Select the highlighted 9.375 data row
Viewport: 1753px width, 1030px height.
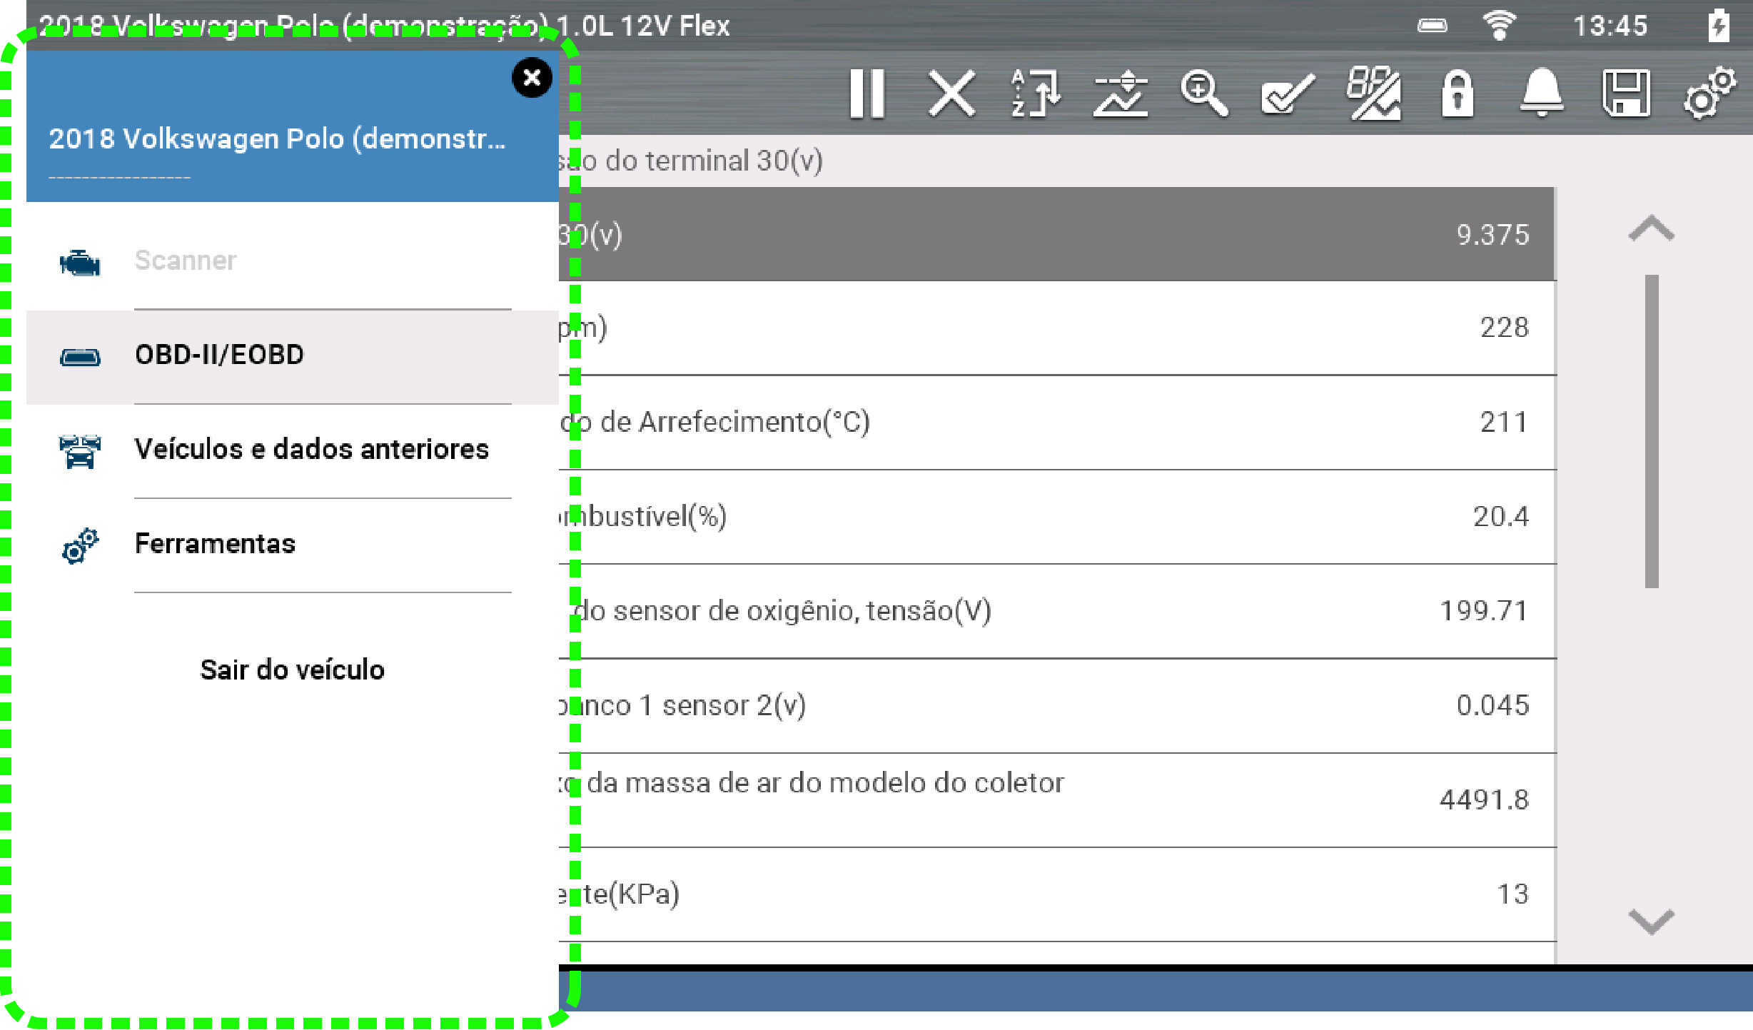click(1056, 234)
